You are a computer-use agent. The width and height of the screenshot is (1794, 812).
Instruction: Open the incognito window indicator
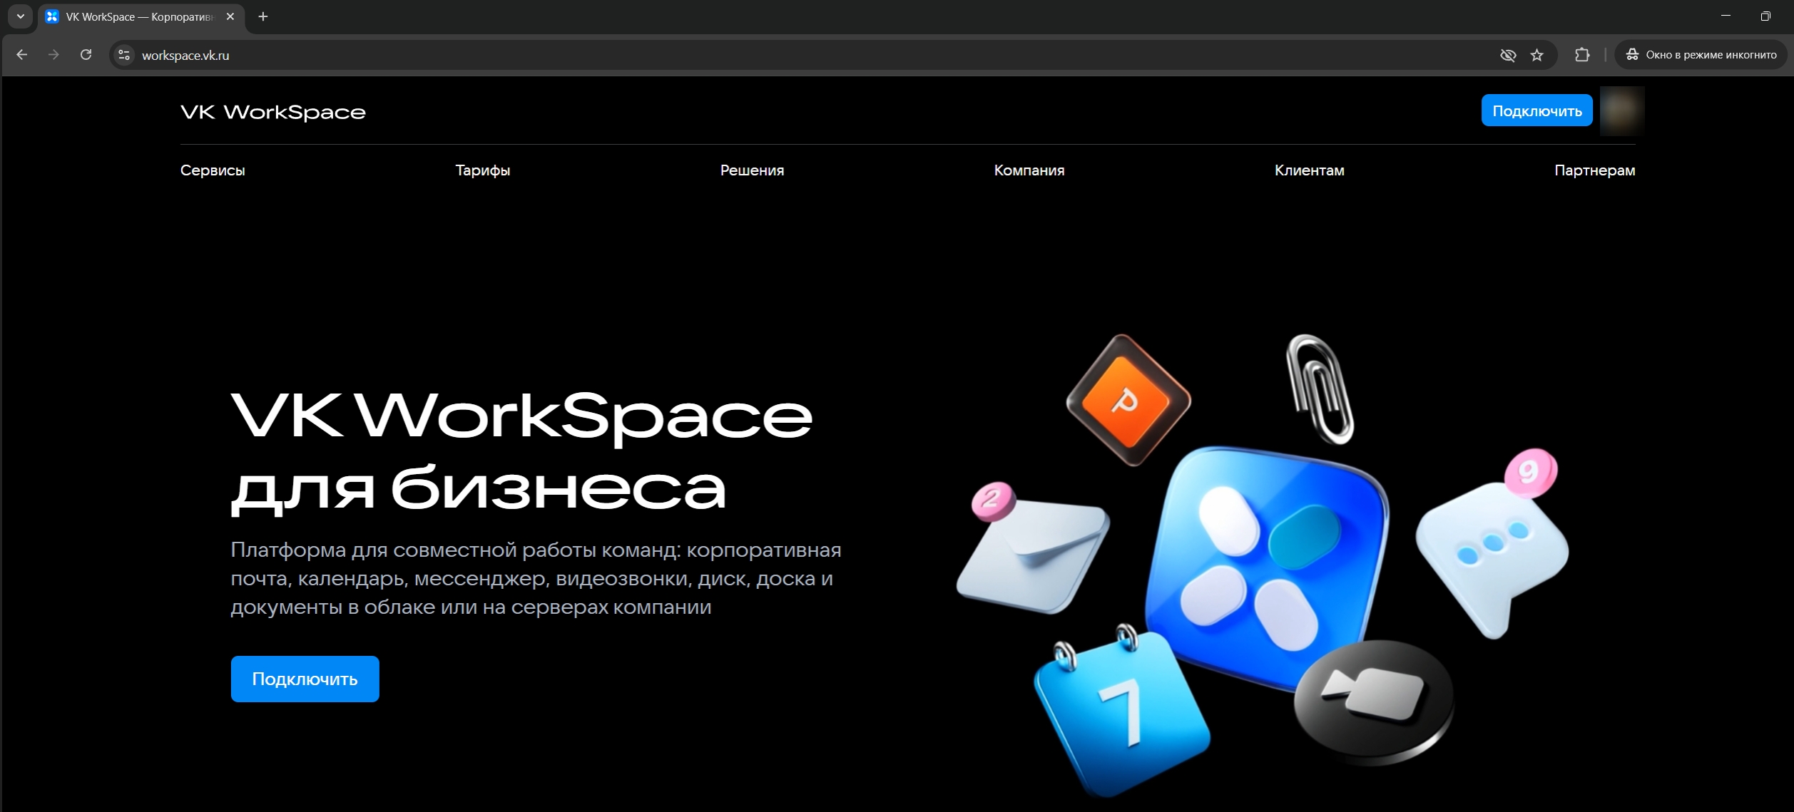[1701, 55]
